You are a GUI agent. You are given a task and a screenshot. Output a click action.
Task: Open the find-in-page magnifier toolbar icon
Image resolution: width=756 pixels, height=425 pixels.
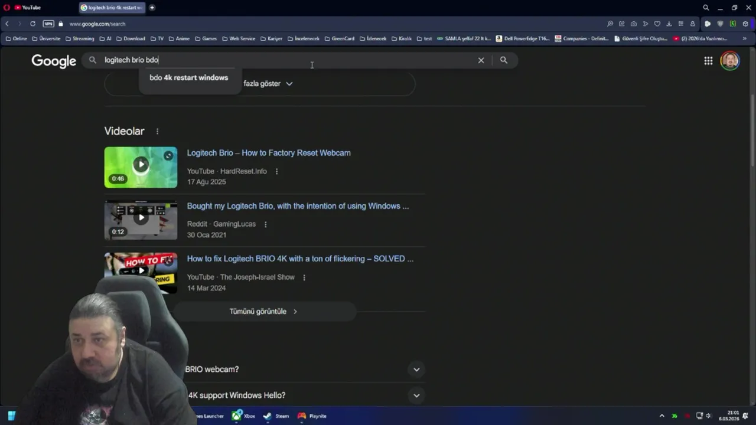click(x=610, y=24)
